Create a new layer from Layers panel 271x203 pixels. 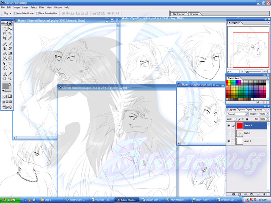[x=258, y=194]
